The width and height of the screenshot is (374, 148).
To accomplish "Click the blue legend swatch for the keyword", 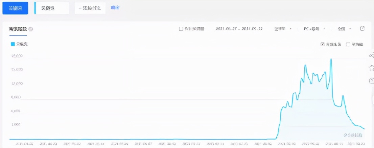I will [13, 44].
